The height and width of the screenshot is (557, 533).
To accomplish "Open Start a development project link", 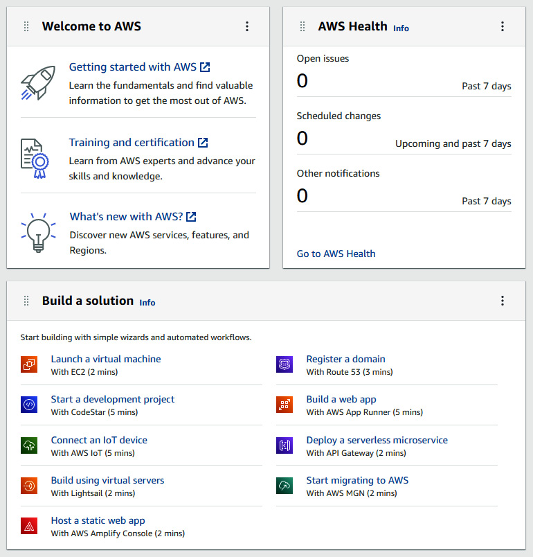I will click(x=113, y=399).
